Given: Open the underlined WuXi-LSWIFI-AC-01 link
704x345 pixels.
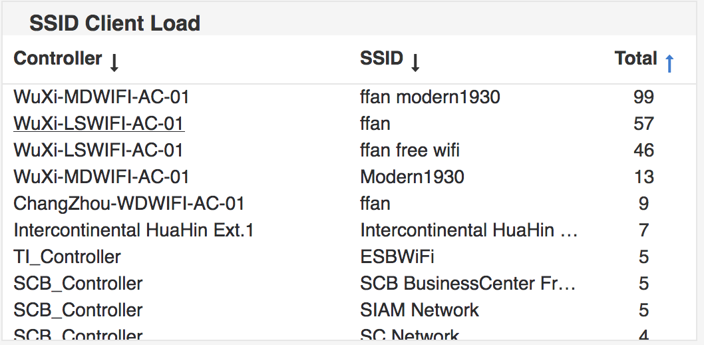Looking at the screenshot, I should tap(98, 123).
